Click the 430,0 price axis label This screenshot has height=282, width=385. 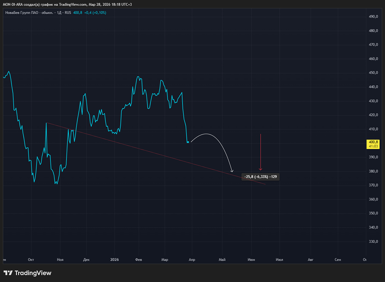coord(373,101)
